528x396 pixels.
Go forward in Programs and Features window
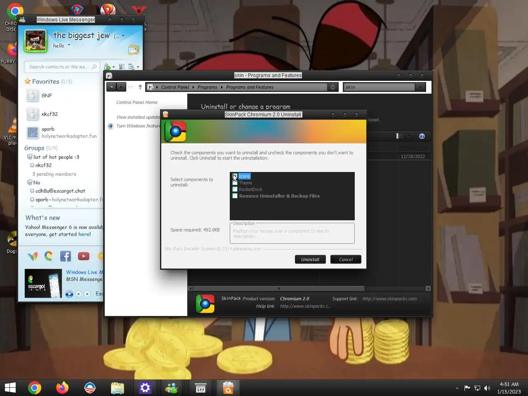coord(121,87)
